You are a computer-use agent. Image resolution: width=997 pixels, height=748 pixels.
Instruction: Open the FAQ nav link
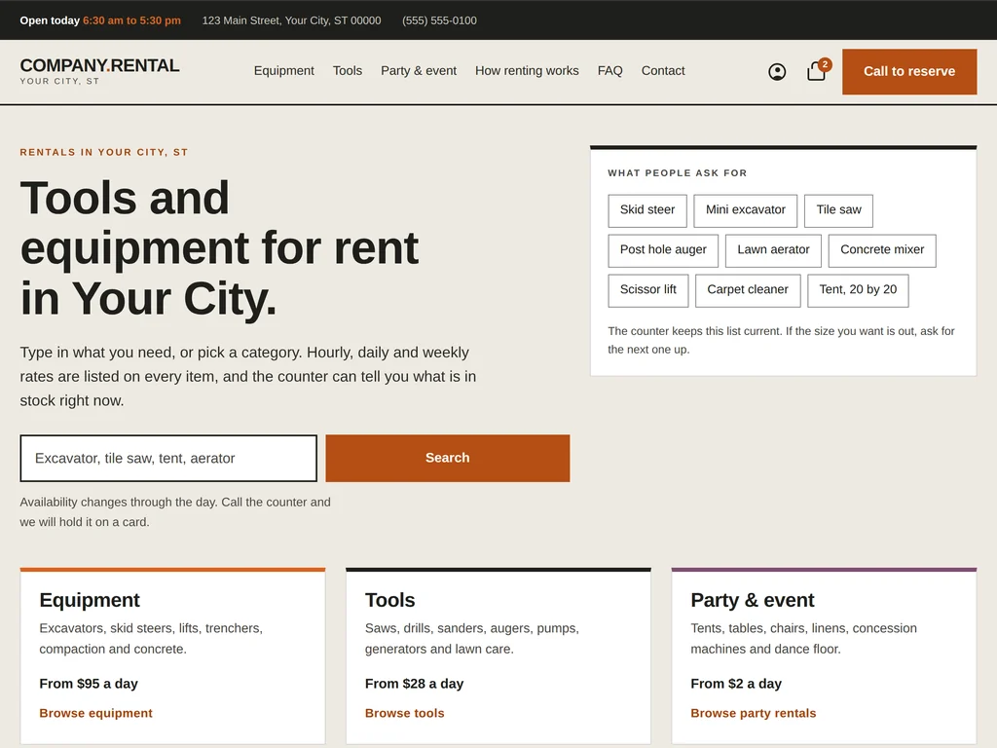pos(609,70)
